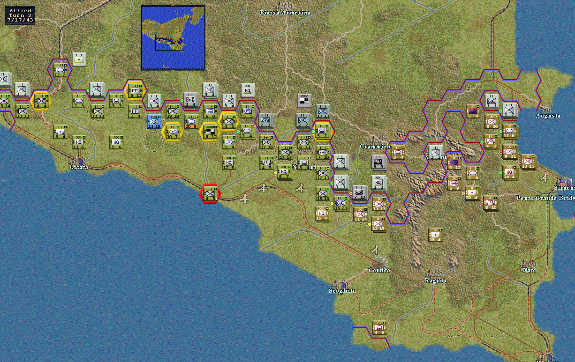Pick the 6-4 artillery counter near Licata
This screenshot has height=362, width=575.
(x=60, y=132)
